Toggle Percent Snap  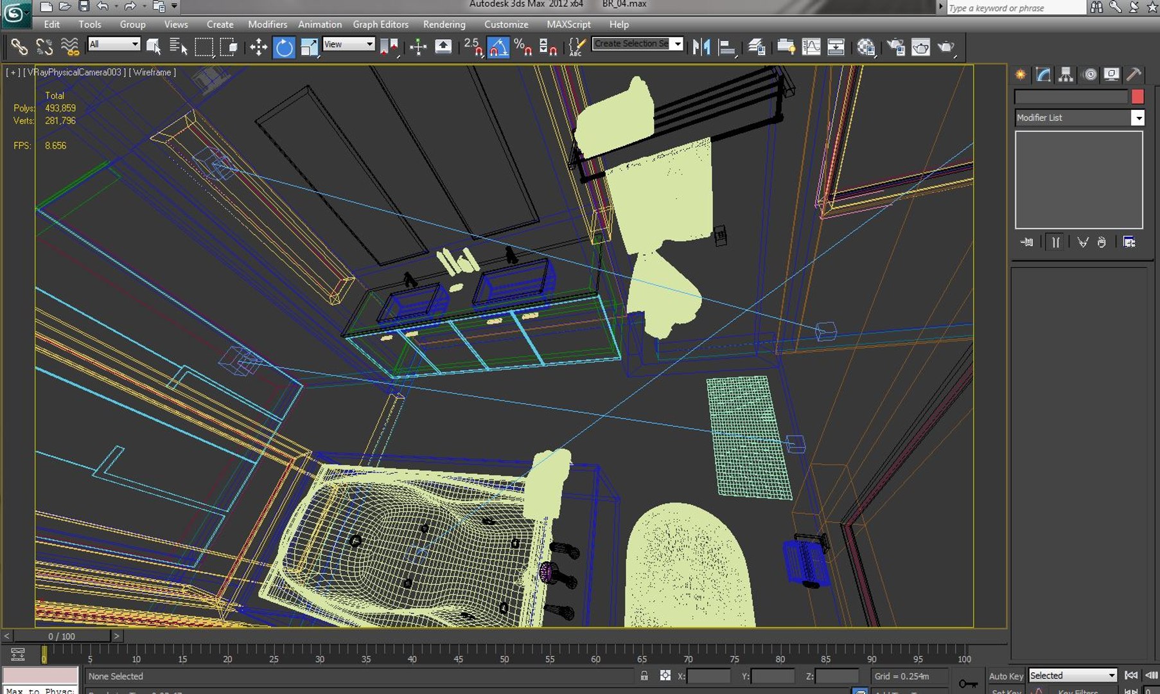coord(523,47)
